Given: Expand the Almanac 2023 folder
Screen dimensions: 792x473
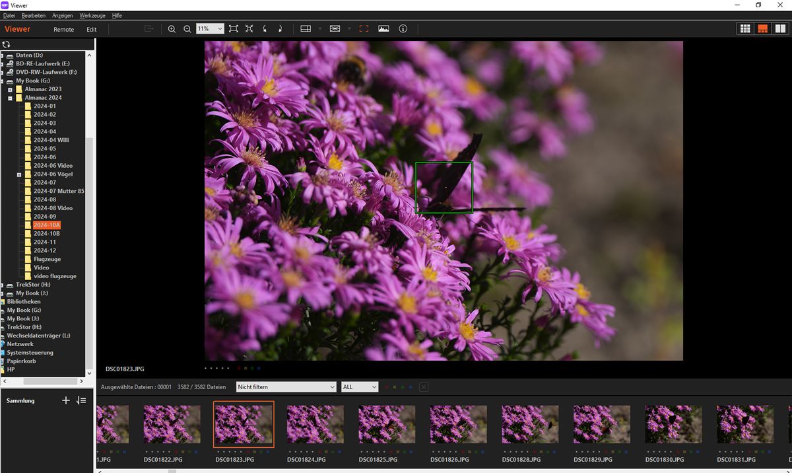Looking at the screenshot, I should (11, 89).
